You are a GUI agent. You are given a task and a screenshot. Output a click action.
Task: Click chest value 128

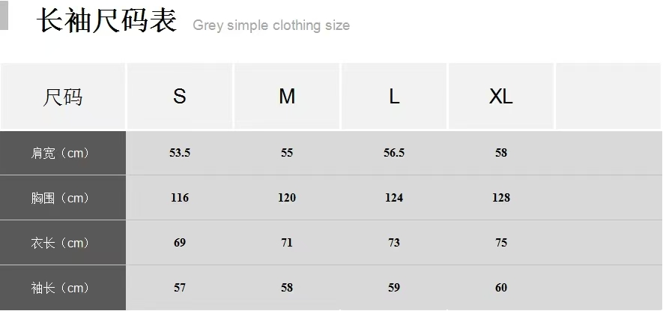(501, 198)
